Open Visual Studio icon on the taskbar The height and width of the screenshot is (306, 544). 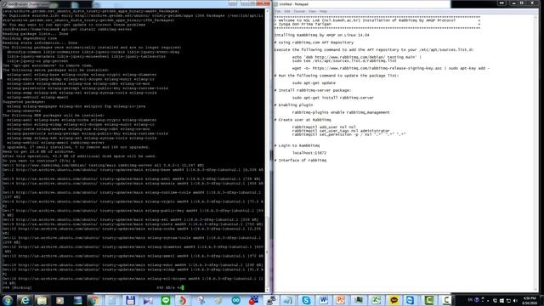pos(148,300)
